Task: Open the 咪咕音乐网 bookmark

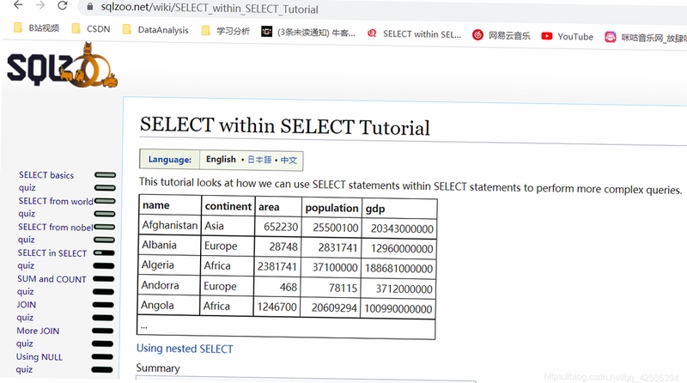Action: tap(646, 38)
